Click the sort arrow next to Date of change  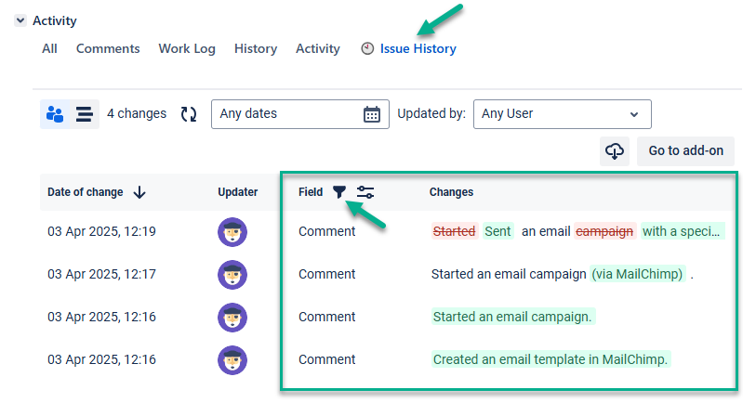(139, 192)
